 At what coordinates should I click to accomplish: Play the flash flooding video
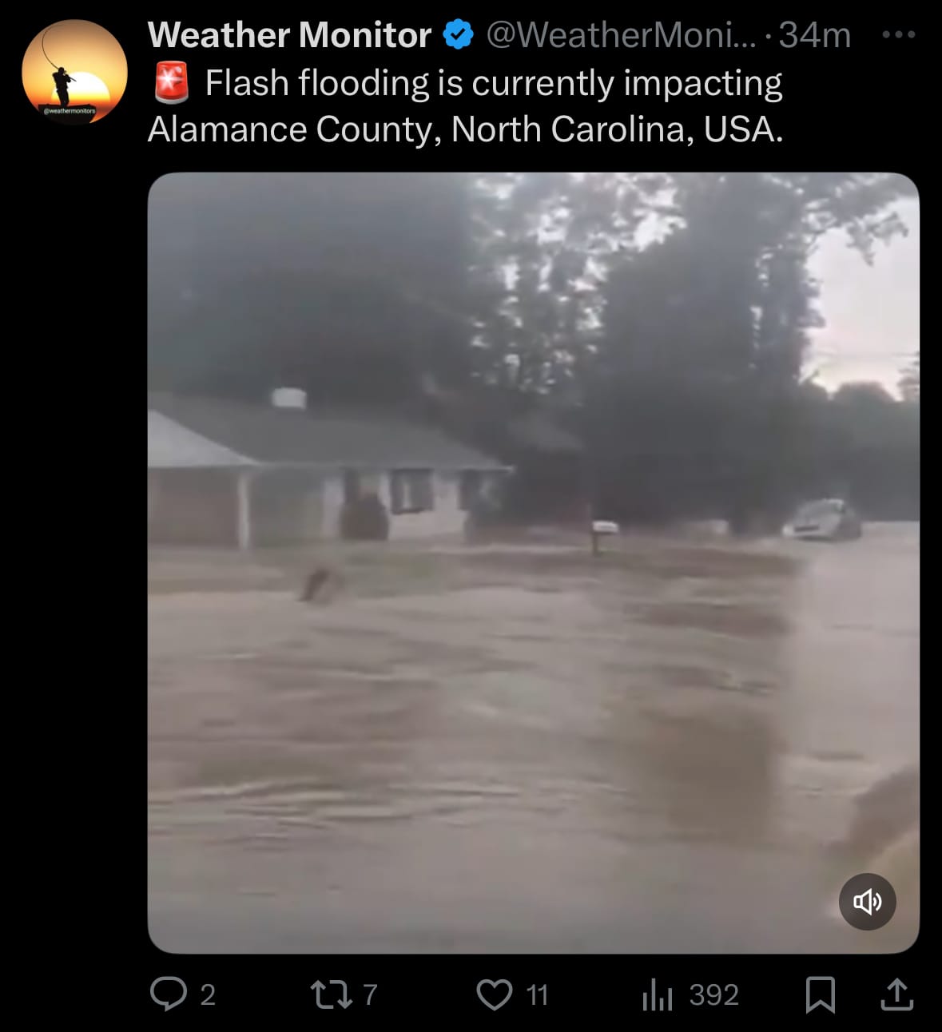533,562
